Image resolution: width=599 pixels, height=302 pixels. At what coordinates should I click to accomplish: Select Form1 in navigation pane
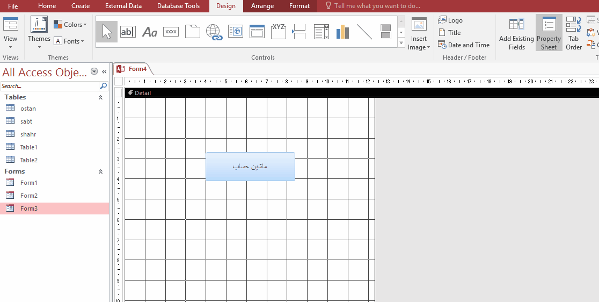55,183
